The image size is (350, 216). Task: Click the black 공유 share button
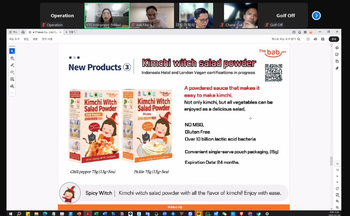334,39
